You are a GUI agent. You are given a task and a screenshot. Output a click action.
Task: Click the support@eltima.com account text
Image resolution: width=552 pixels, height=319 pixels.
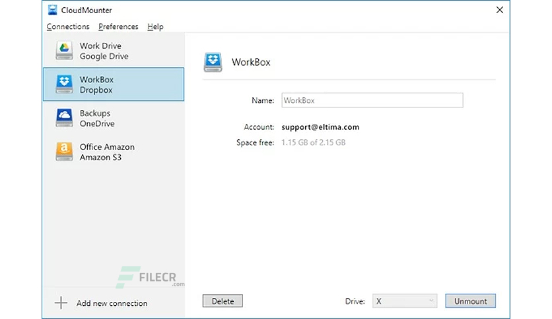click(x=320, y=127)
